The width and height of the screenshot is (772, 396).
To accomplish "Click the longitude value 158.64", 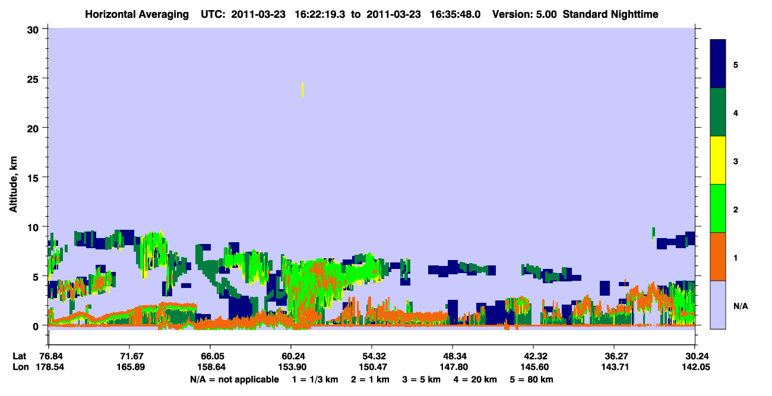I will pos(210,368).
